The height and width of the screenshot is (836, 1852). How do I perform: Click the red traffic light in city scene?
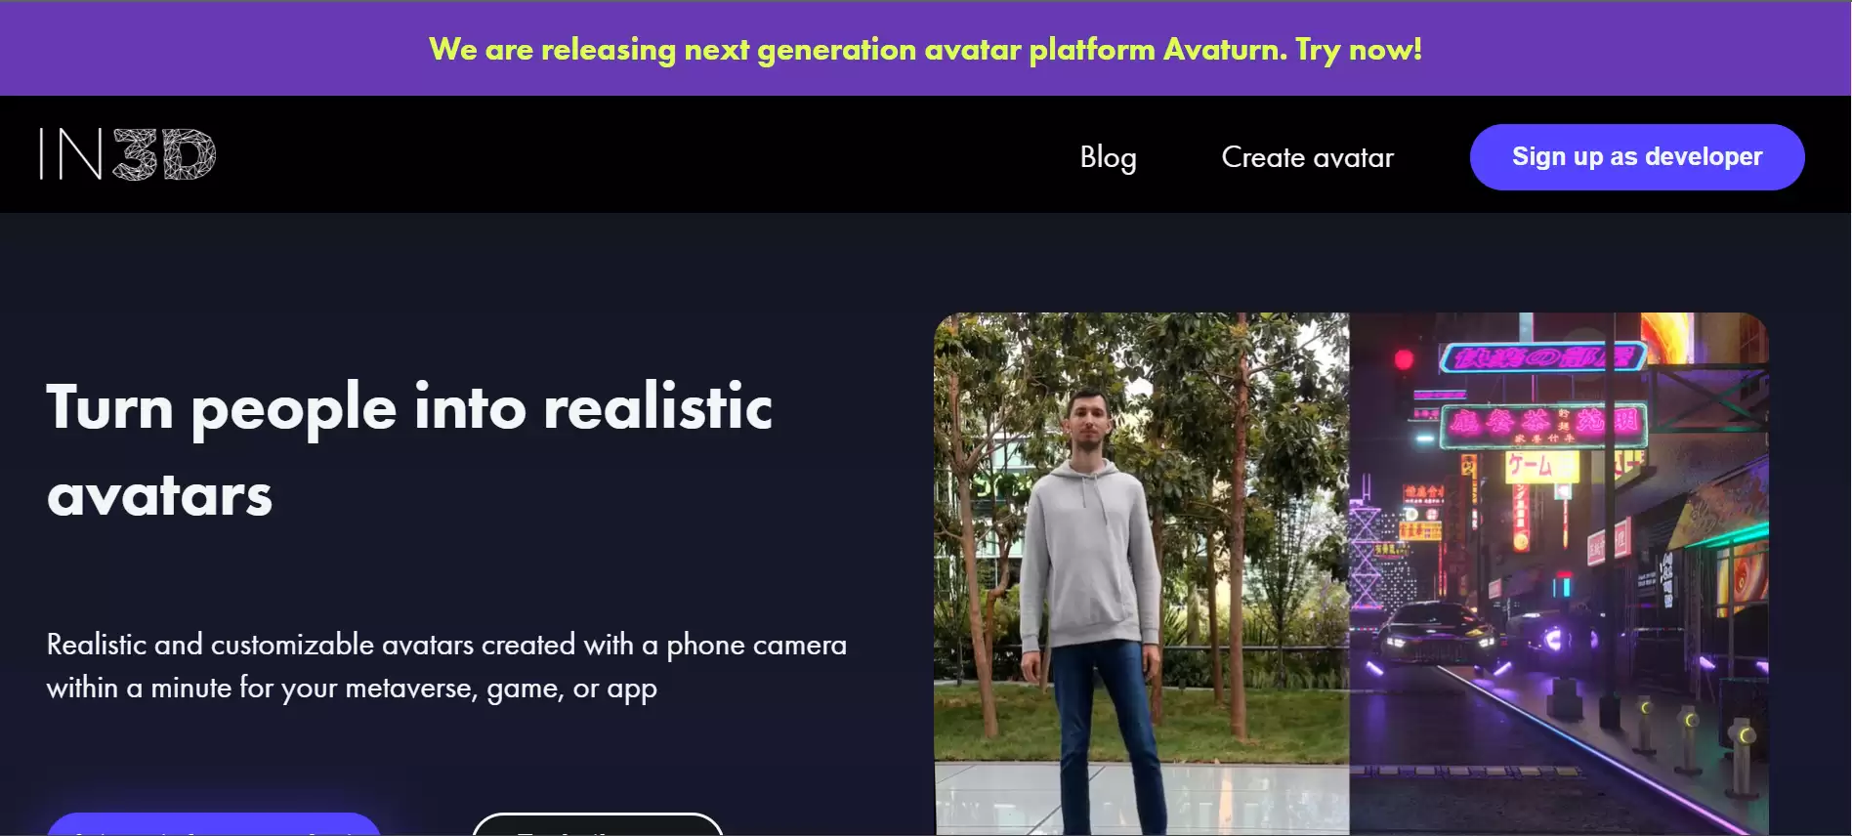click(1404, 359)
